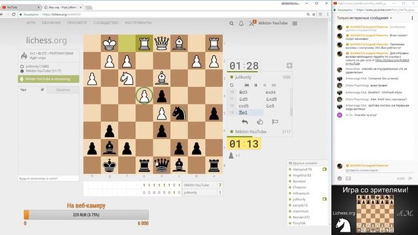Select the white knight piece

coord(127,78)
